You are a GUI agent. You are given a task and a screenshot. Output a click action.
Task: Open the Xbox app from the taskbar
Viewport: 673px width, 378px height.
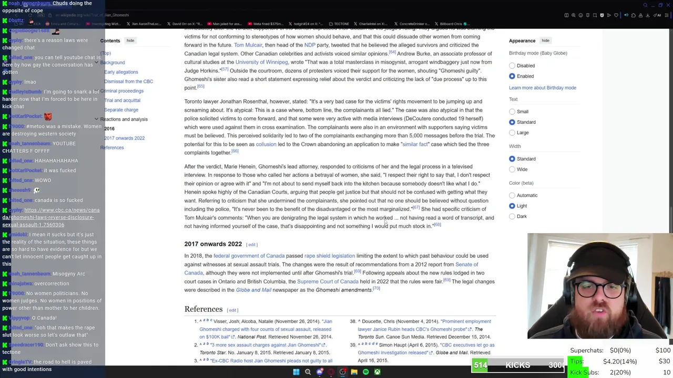point(377,372)
